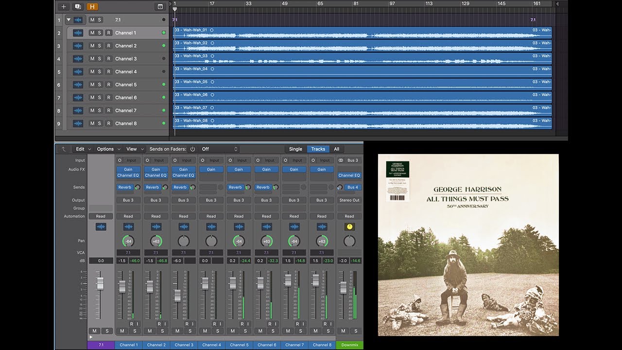Click the Channel 5 mixer strip waveform icon
The height and width of the screenshot is (350, 622).
point(239,227)
